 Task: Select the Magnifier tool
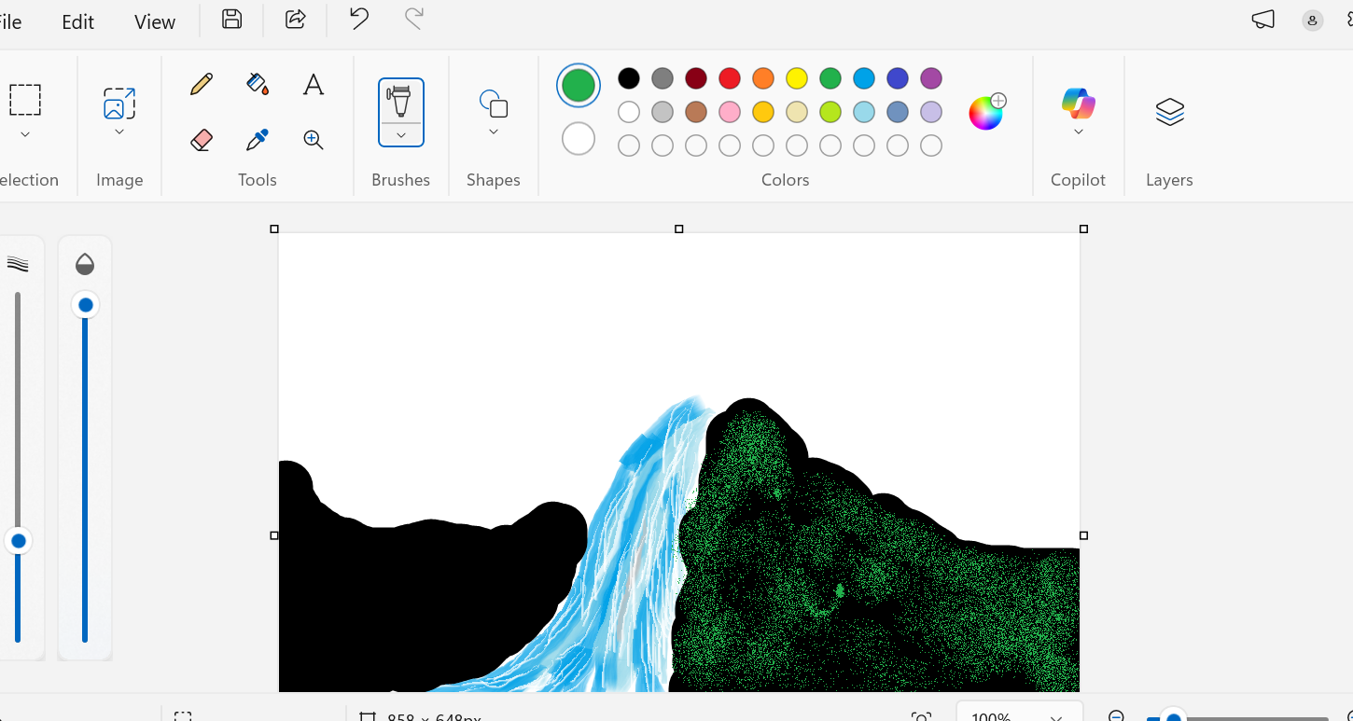pos(313,140)
